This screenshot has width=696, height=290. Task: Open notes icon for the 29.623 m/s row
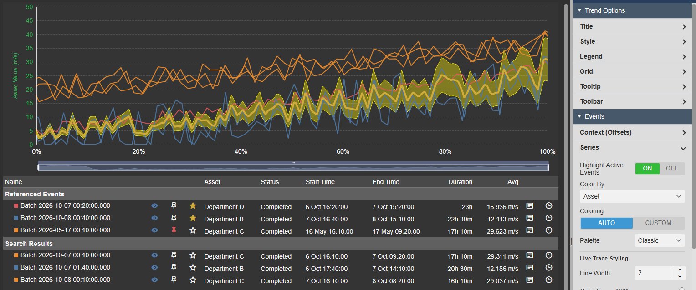tap(530, 230)
